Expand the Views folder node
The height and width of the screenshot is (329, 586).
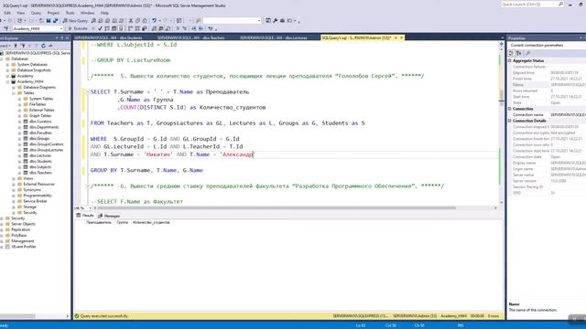[14, 179]
